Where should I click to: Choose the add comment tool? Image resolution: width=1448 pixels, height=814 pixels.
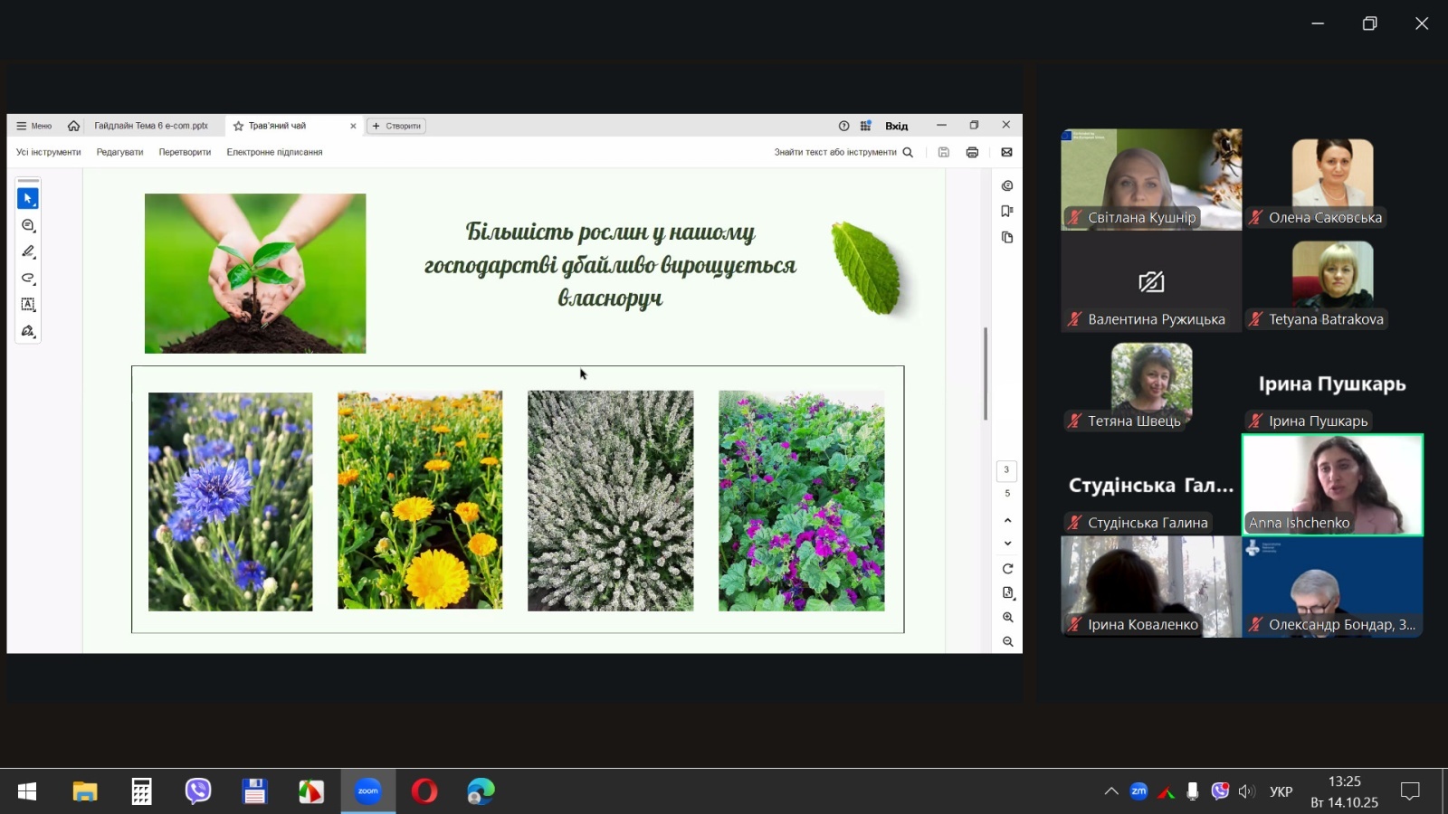28,225
